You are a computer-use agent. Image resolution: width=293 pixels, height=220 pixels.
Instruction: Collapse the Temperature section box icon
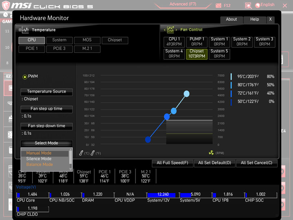(20, 30)
